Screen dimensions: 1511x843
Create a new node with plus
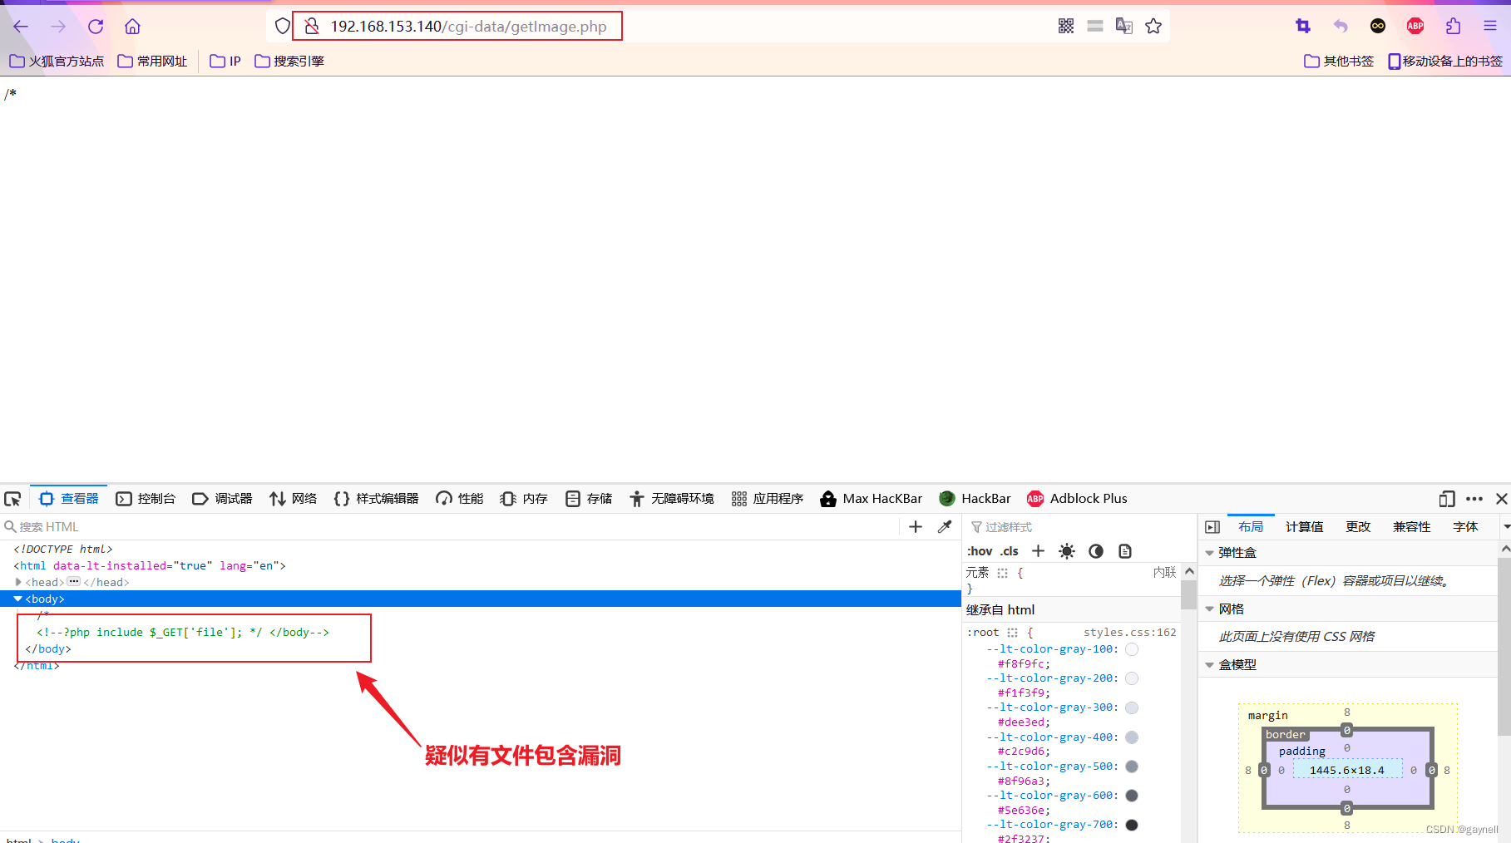pos(916,527)
